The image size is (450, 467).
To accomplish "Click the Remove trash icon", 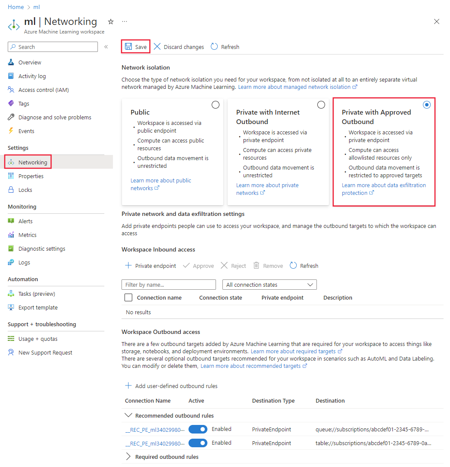I will pyautogui.click(x=256, y=265).
